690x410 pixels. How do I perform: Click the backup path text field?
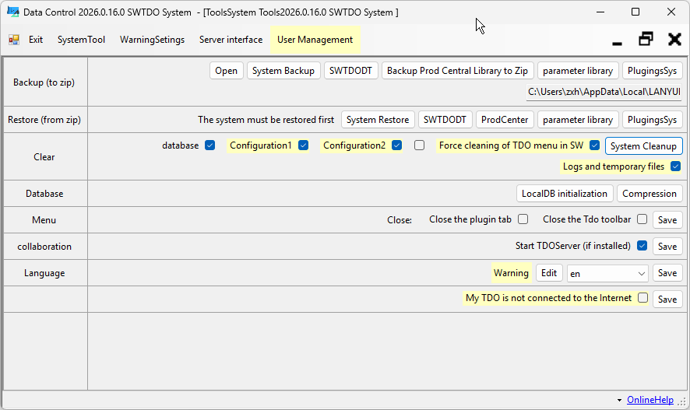point(604,92)
